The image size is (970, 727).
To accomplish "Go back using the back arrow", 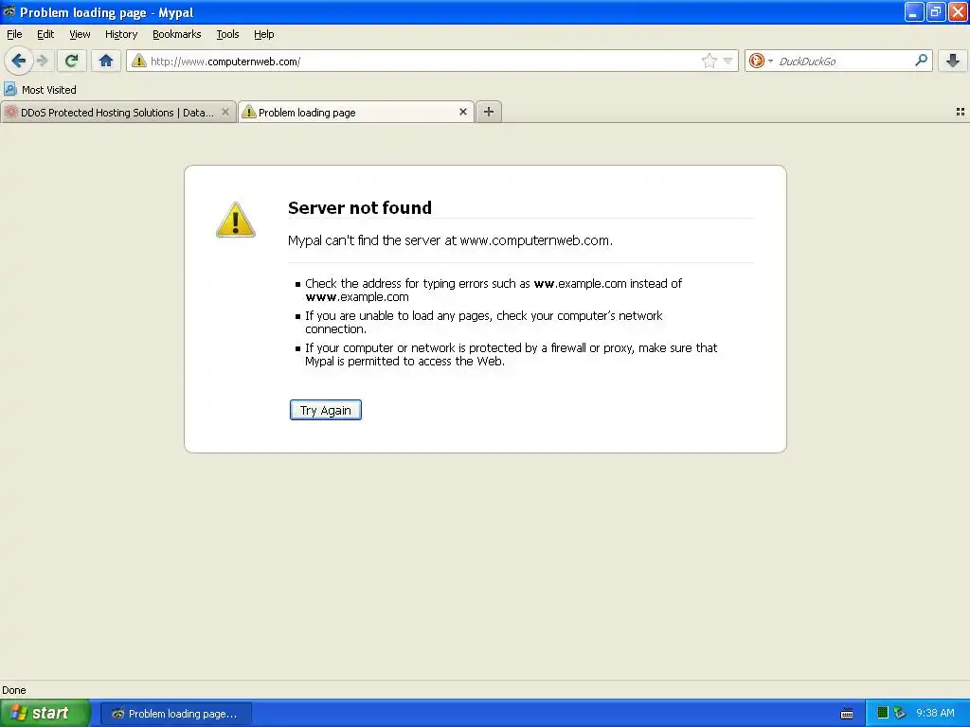I will [18, 61].
